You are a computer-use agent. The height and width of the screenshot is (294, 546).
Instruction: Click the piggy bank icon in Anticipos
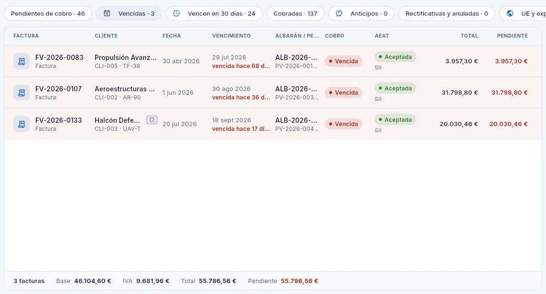pos(339,14)
